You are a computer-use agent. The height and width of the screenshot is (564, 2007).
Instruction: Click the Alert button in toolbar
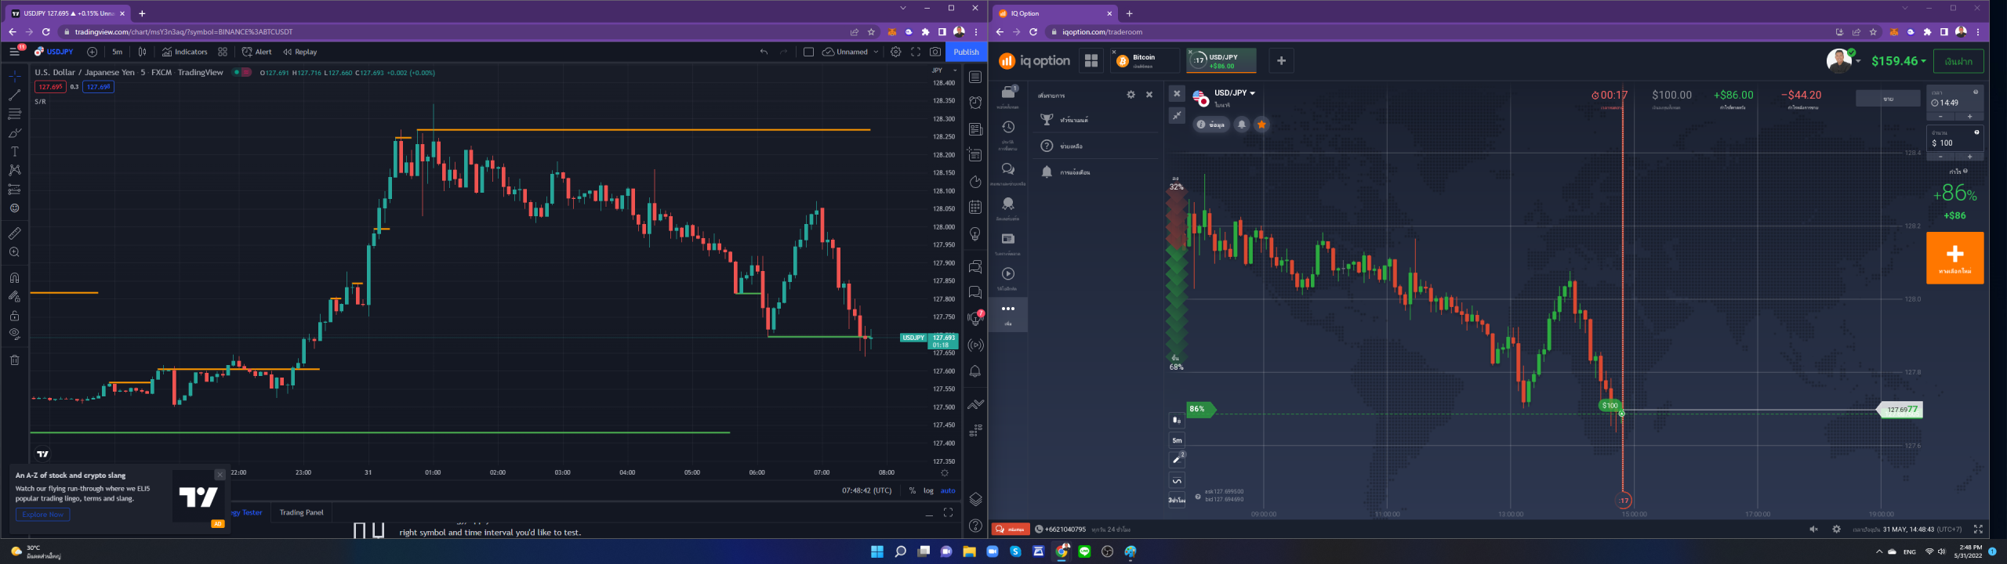256,52
